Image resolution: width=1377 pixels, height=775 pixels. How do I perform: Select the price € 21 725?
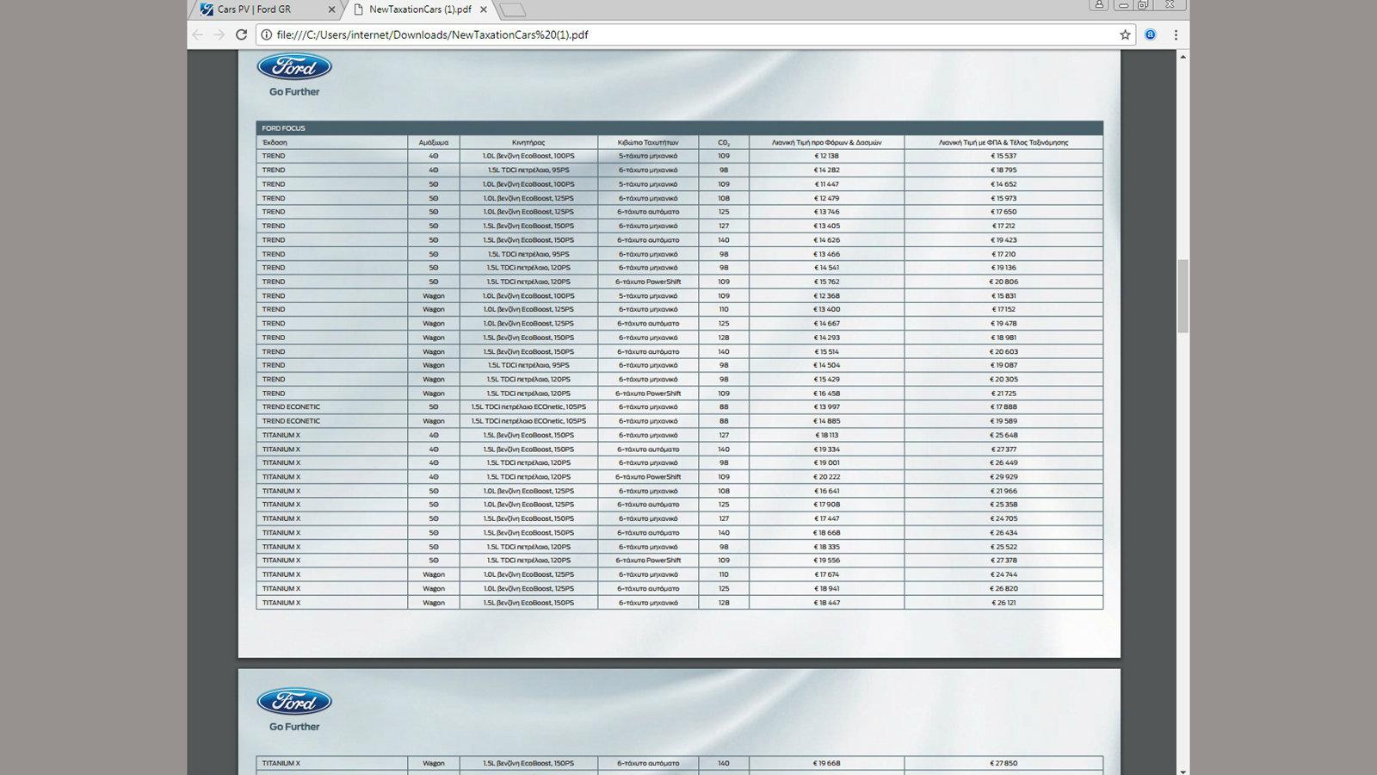pos(1003,393)
